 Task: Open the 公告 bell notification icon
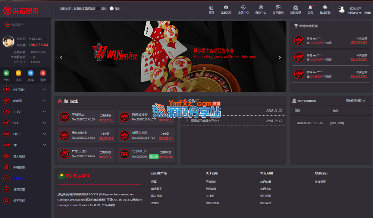[x=310, y=7]
